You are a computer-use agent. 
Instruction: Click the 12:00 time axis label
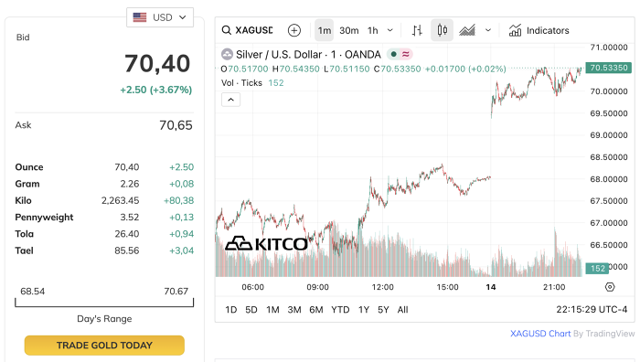[x=382, y=287]
